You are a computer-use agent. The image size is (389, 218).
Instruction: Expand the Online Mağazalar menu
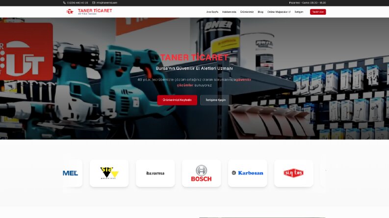[279, 12]
